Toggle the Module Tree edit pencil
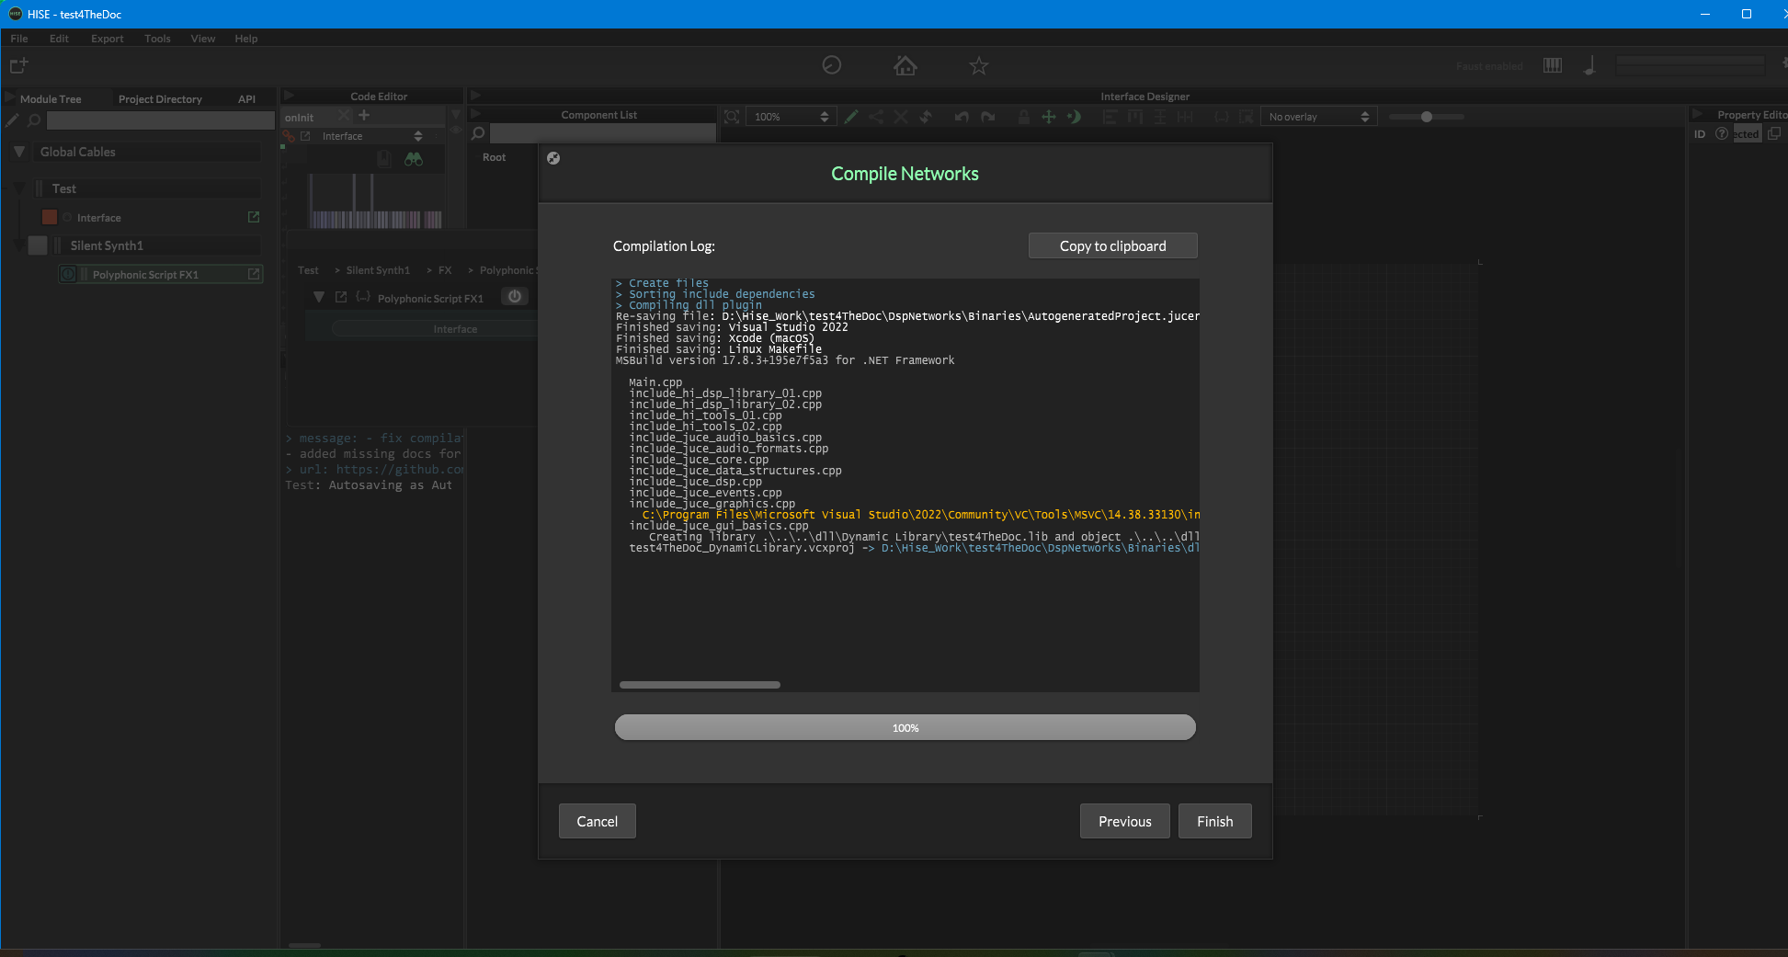 12,120
